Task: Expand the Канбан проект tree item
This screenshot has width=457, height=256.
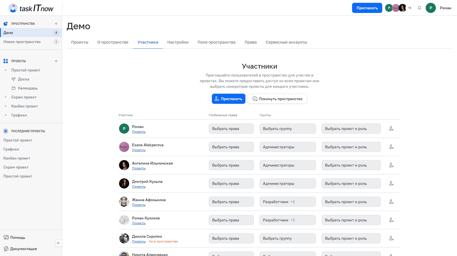Action: 6,106
